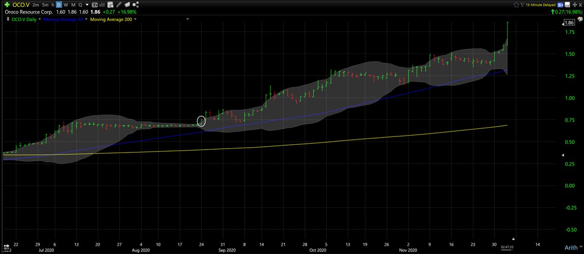Switch to Weekly W timeframe
584x254 pixels.
point(66,5)
